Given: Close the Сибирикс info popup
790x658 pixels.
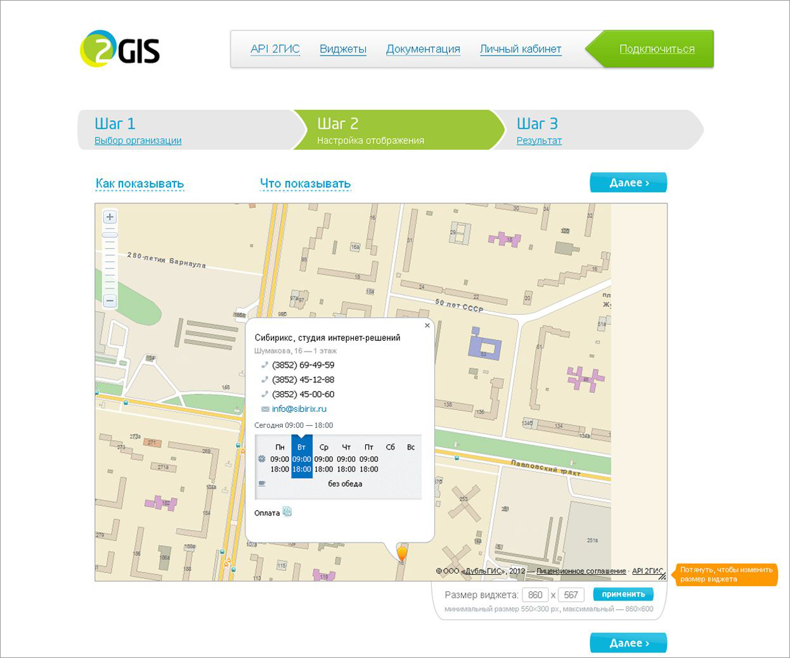Looking at the screenshot, I should coord(427,326).
